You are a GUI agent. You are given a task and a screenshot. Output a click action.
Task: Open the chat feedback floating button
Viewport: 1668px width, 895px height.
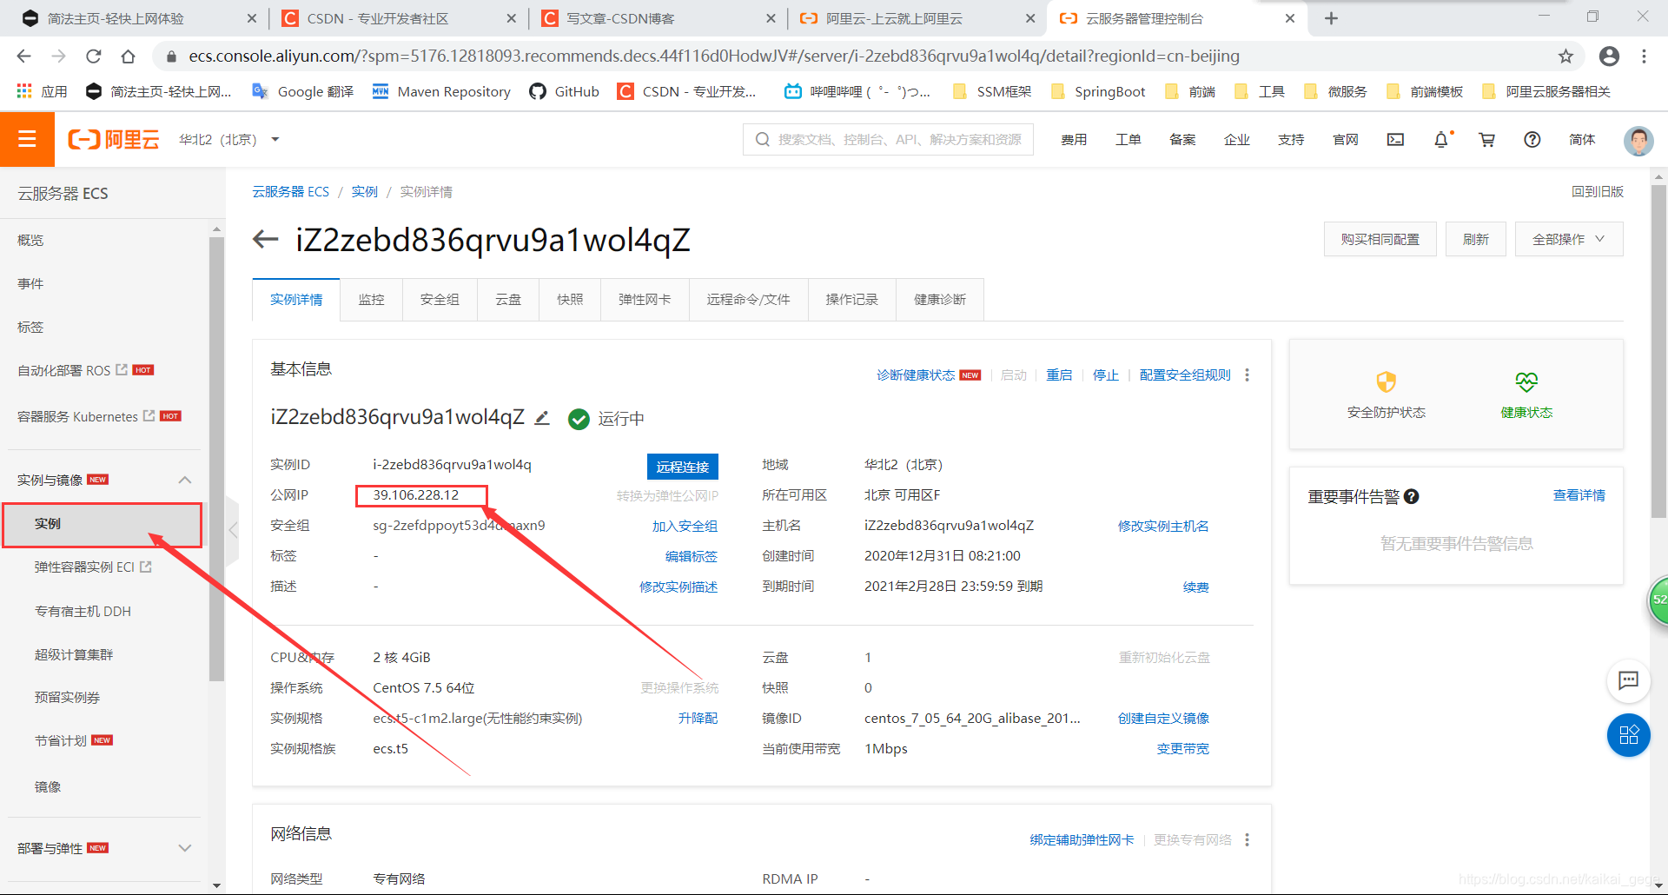point(1628,680)
